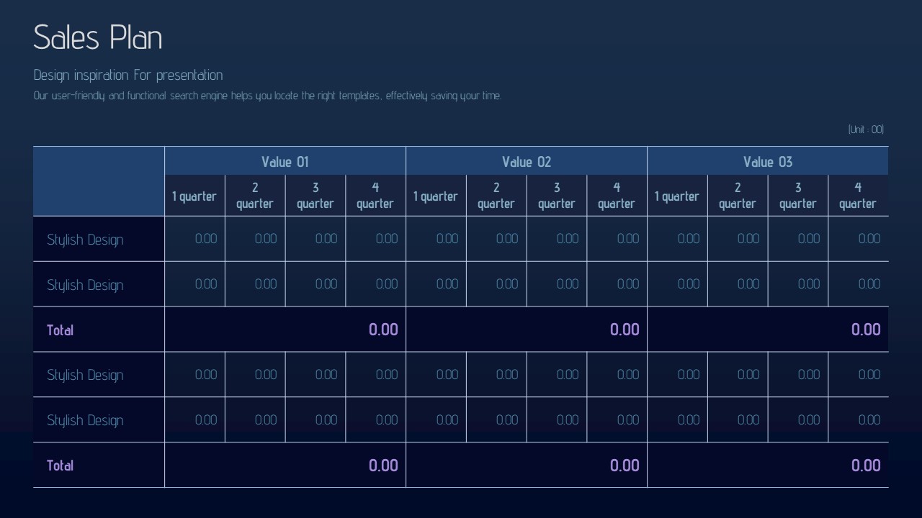
Task: Click the Unit 00 label
Action: click(866, 129)
